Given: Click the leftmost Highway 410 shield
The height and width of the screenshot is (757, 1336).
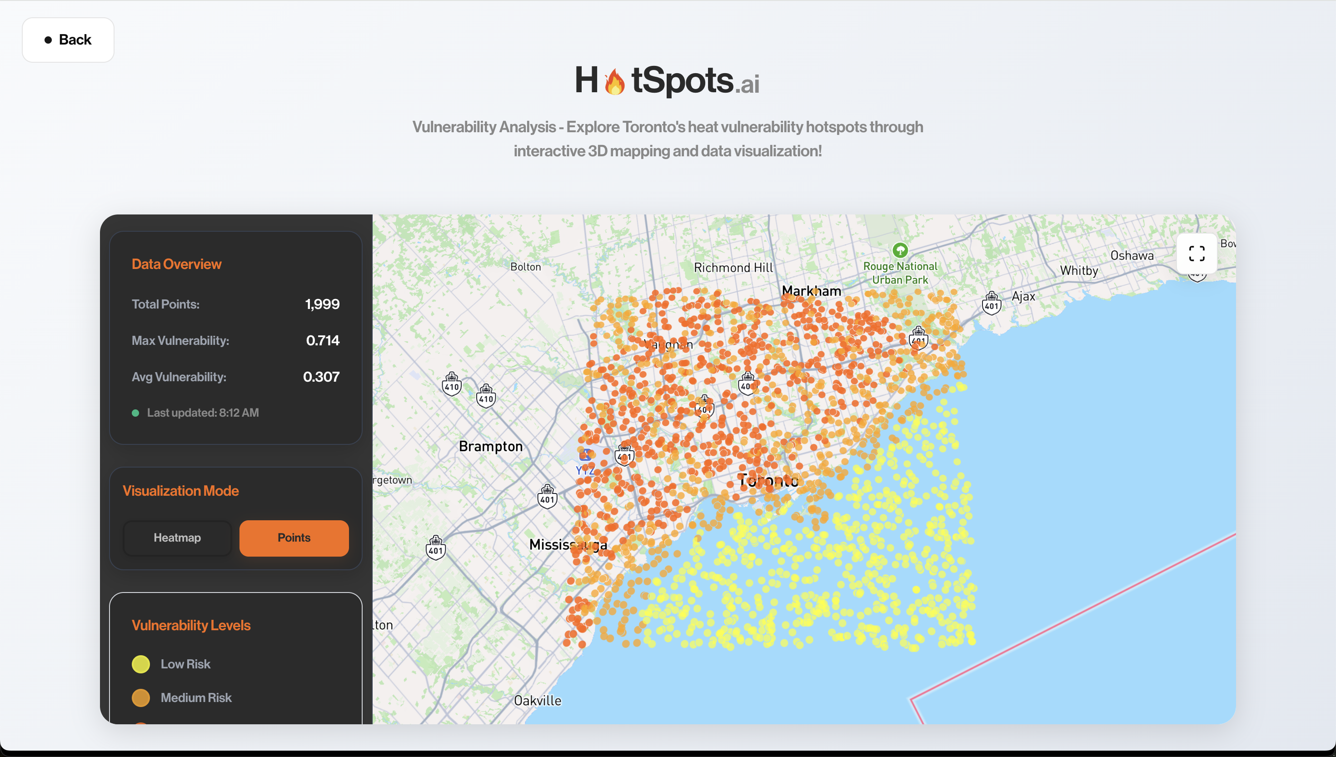Looking at the screenshot, I should (451, 384).
